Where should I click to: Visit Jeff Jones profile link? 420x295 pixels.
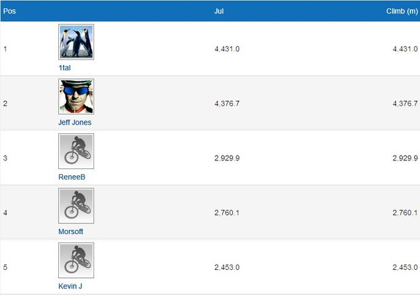coord(75,122)
